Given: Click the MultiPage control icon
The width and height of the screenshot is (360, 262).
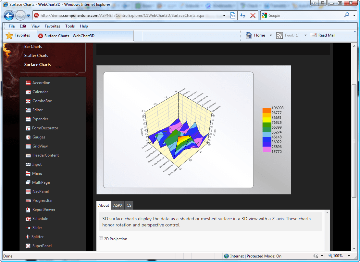Looking at the screenshot, I should (x=28, y=182).
